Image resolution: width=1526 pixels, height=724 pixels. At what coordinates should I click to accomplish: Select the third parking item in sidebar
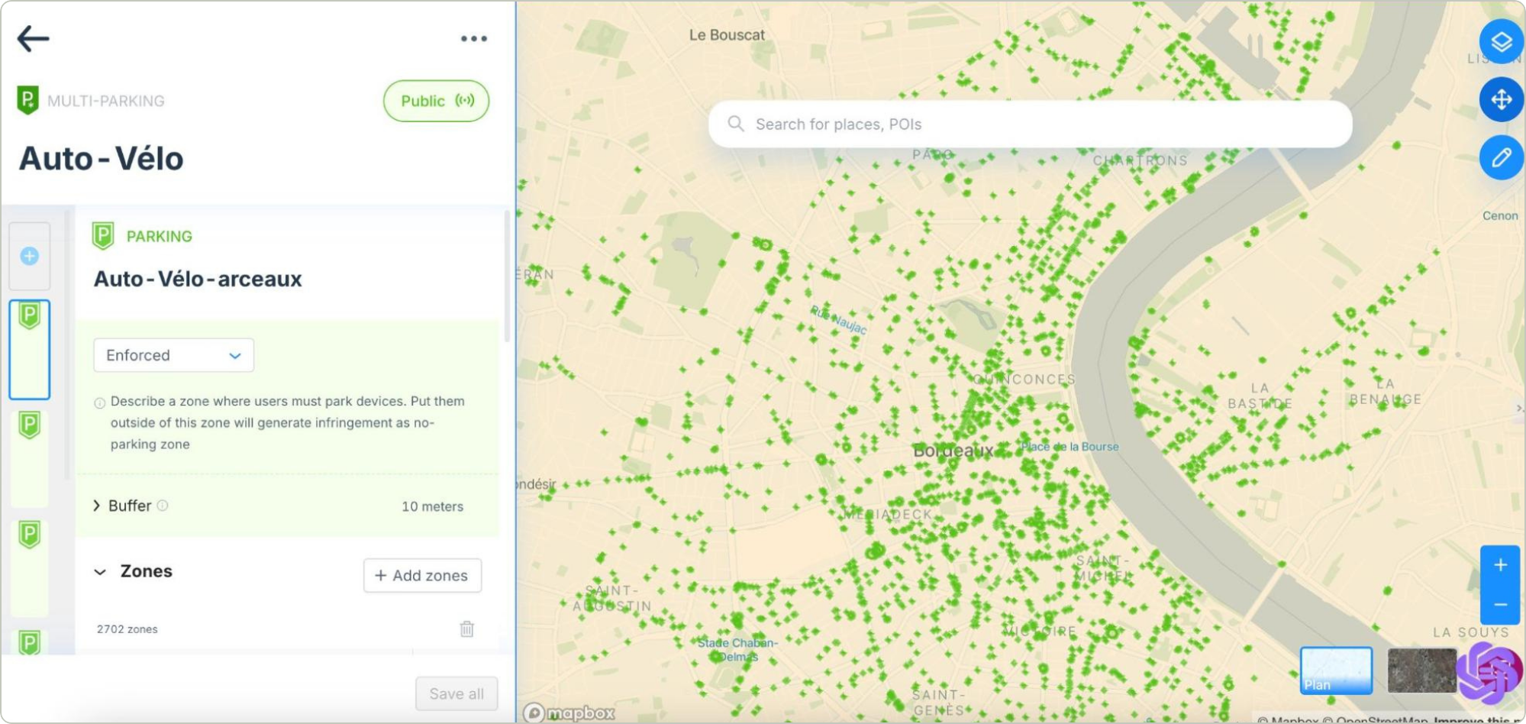click(30, 567)
